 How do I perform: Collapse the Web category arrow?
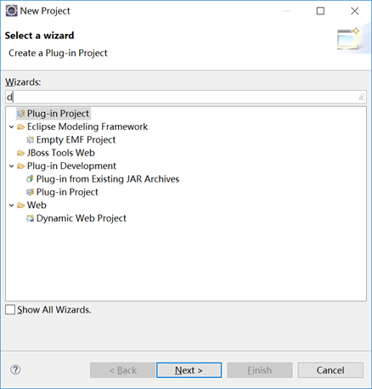pyautogui.click(x=12, y=206)
